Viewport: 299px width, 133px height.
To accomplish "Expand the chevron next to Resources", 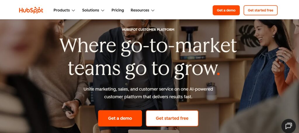I will click(x=153, y=10).
